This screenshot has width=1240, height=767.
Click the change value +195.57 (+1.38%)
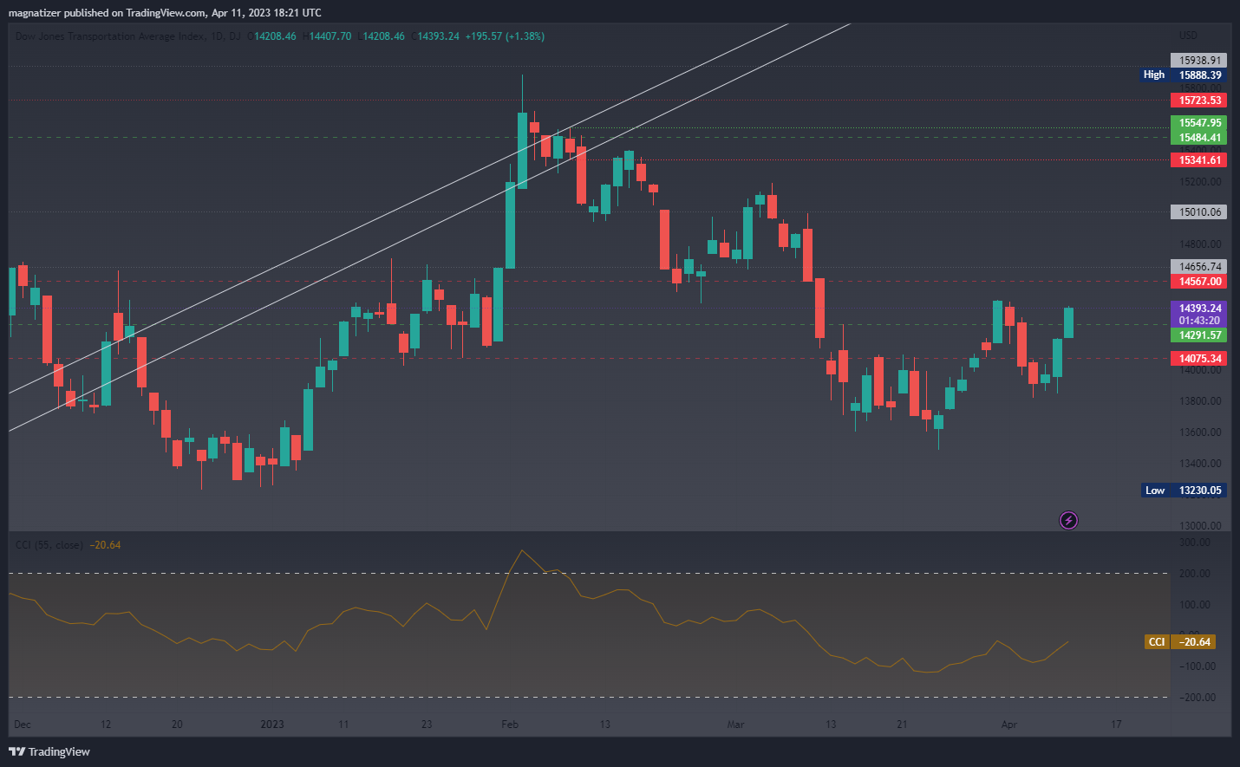tap(505, 36)
